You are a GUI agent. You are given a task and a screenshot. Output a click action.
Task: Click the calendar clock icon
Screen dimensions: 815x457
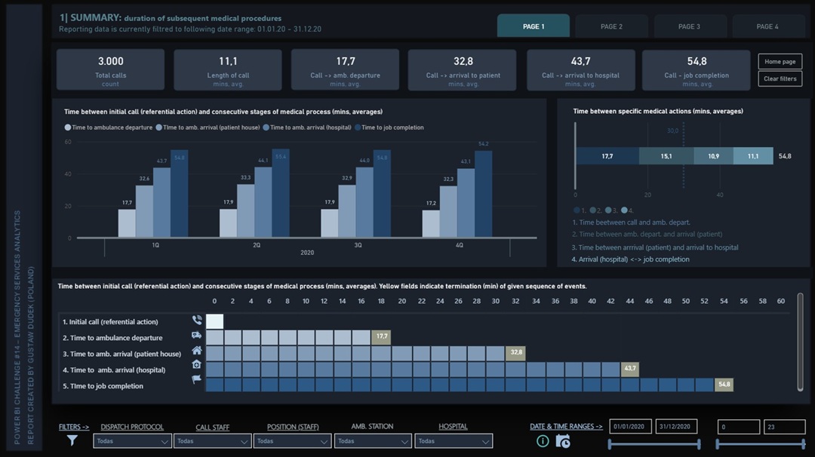(562, 441)
